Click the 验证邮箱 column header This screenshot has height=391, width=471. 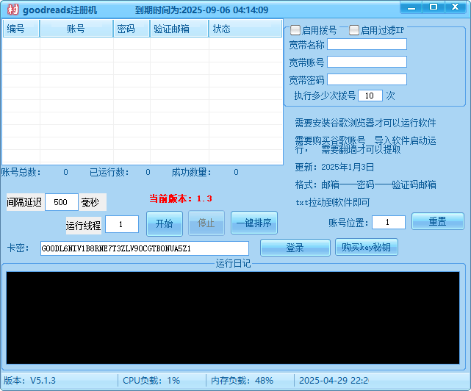coord(179,29)
